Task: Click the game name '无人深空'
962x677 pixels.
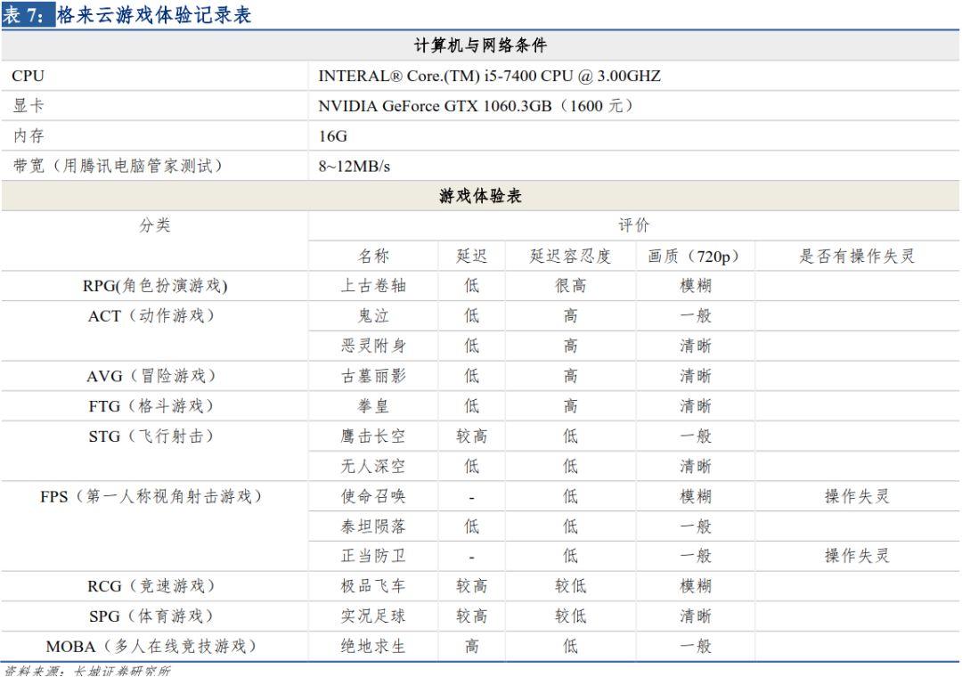Action: (373, 466)
